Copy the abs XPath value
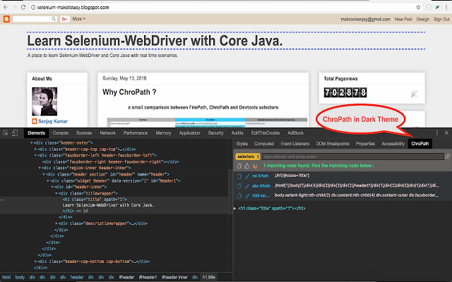Screen dimensions: 452x282 (239, 185)
